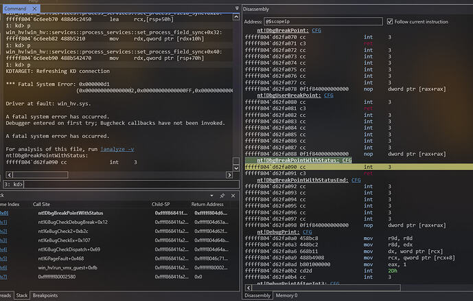Viewport: 473px width, 301px height.
Task: Pin the Stack panel with pushpin icon
Action: coord(223,196)
